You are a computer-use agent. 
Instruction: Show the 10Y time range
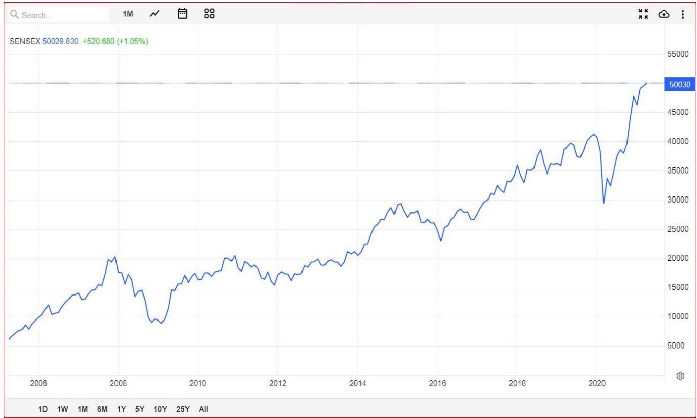(x=160, y=409)
